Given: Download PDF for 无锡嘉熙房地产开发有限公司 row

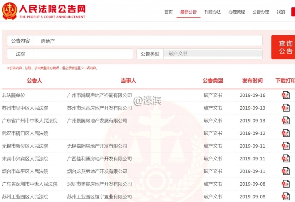Looking at the screenshot, I should (x=285, y=146).
